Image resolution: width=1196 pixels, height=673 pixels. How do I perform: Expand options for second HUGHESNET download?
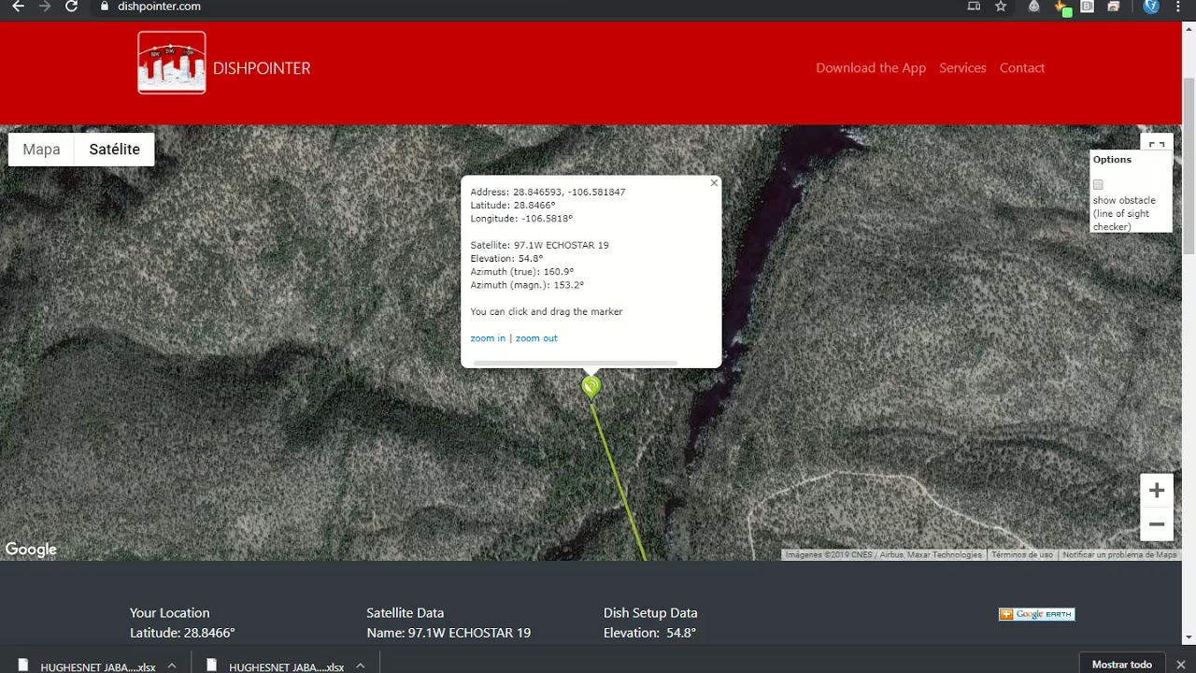tap(360, 666)
